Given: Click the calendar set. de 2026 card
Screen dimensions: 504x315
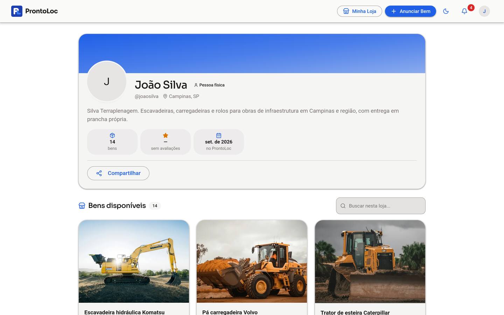Looking at the screenshot, I should pos(219,142).
